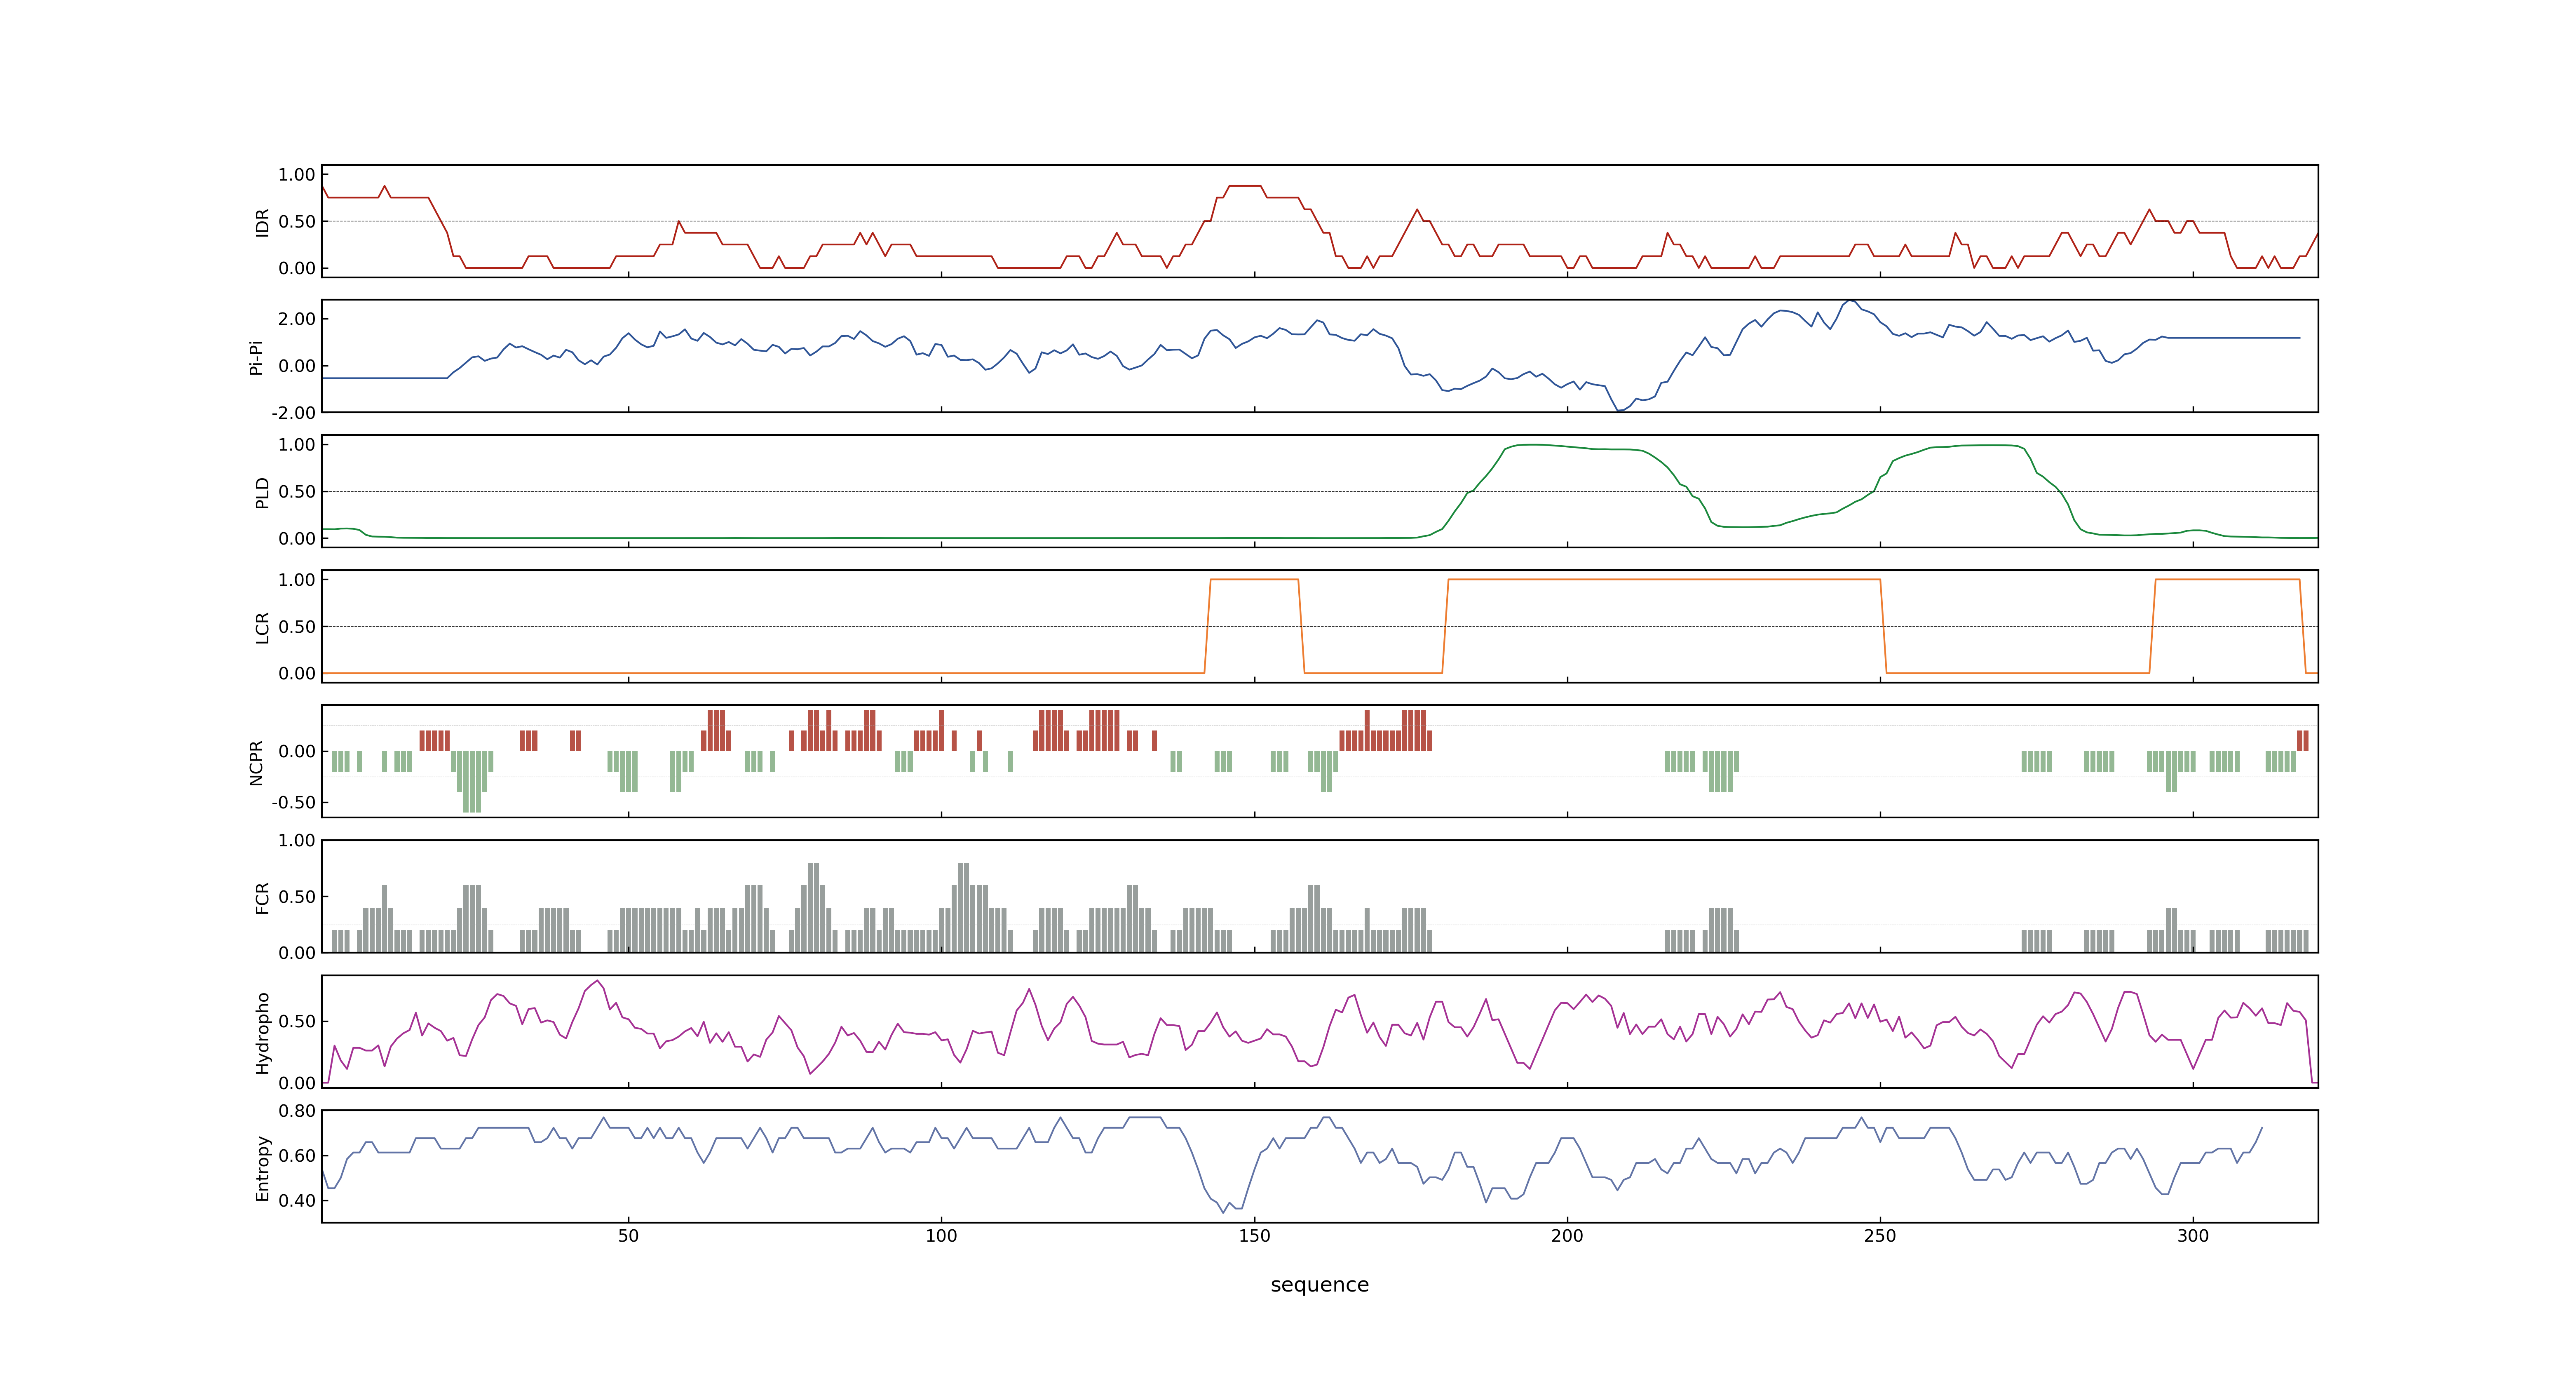The width and height of the screenshot is (2576, 1374).
Task: Click the FCR y-axis label
Action: [262, 898]
